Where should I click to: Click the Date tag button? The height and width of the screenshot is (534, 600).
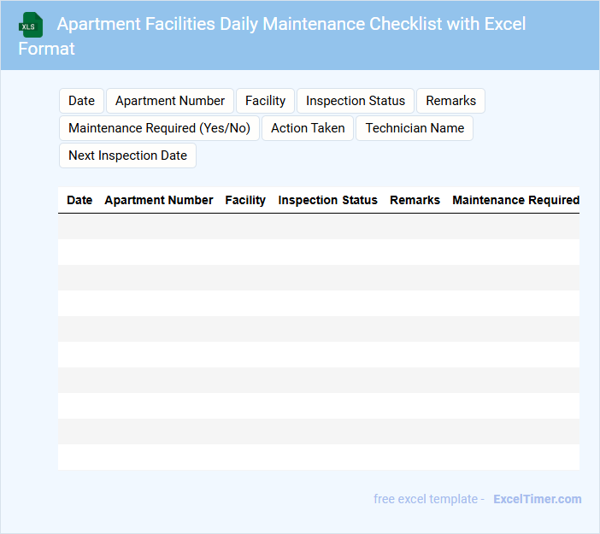(x=81, y=101)
